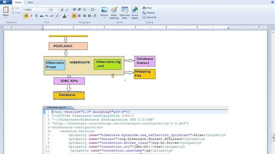Shrink the font size
The image size is (275, 154).
tap(67, 9)
